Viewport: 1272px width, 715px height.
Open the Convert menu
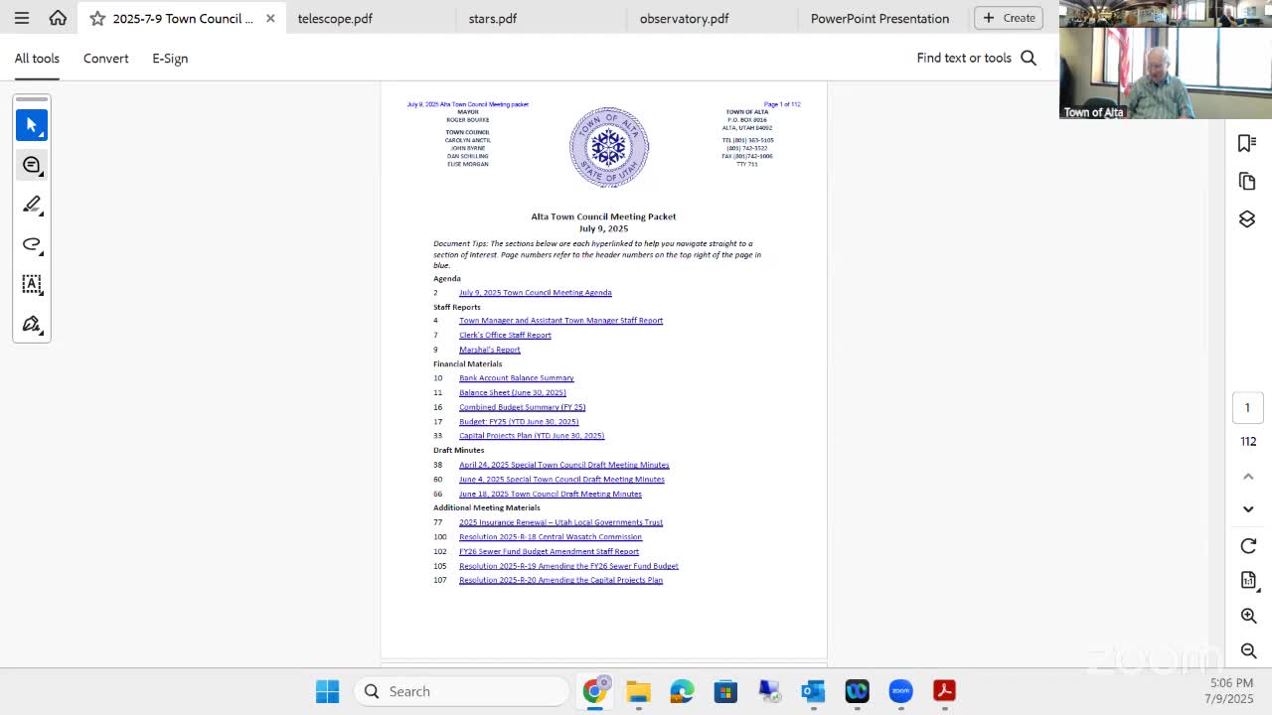tap(106, 59)
